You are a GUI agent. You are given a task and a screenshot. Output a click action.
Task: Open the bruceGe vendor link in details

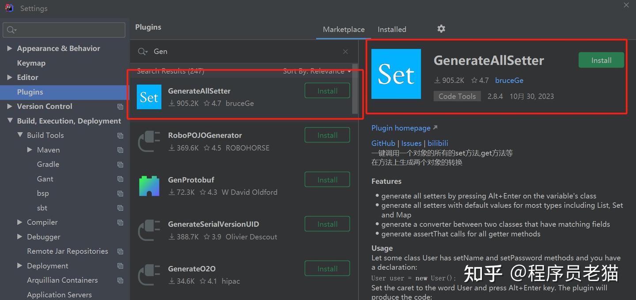(x=509, y=80)
